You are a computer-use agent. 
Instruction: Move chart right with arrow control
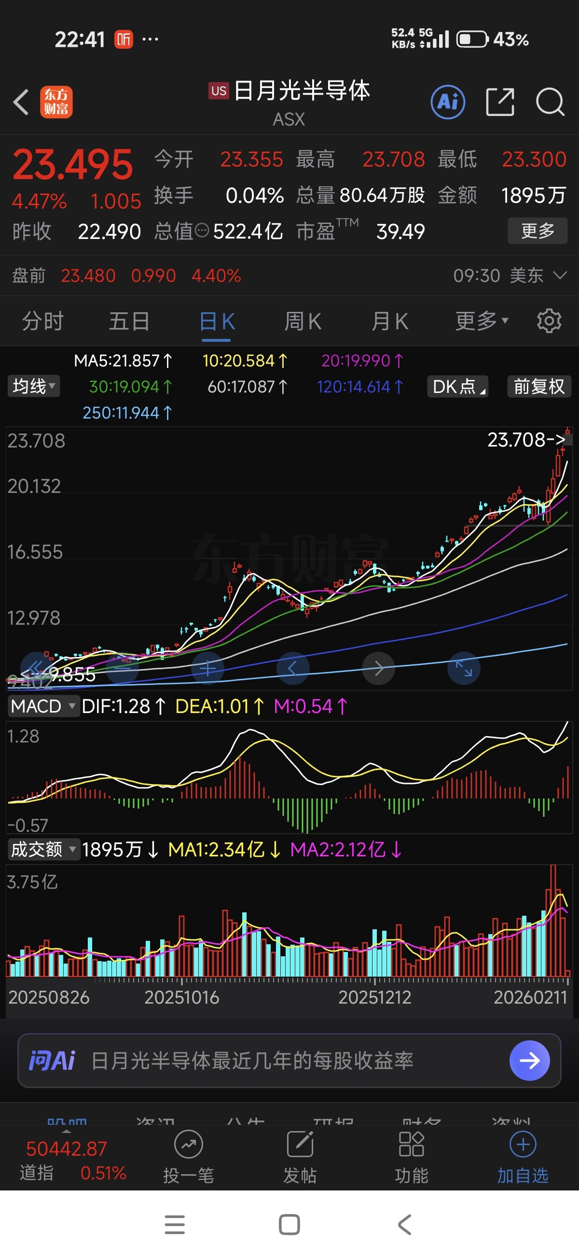click(x=378, y=668)
